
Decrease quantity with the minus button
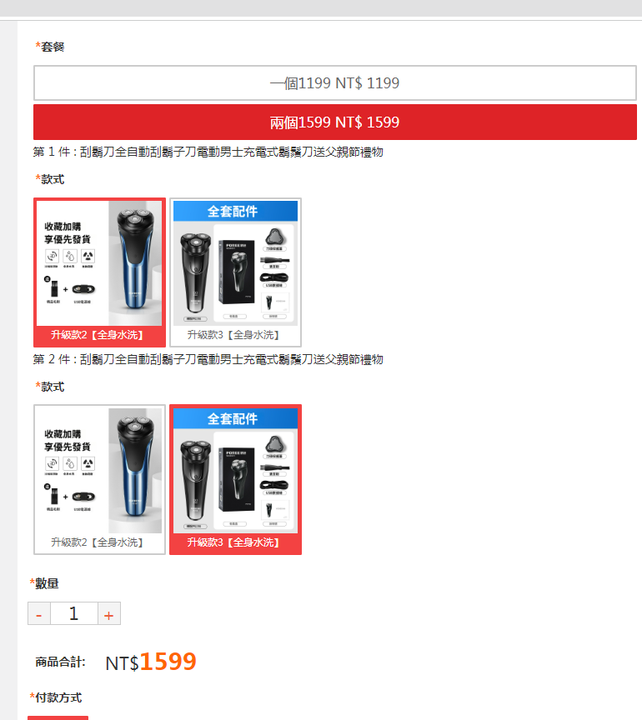coord(39,614)
